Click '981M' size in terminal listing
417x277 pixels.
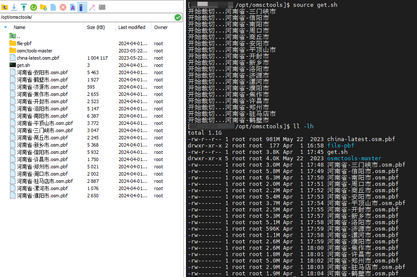(x=273, y=139)
